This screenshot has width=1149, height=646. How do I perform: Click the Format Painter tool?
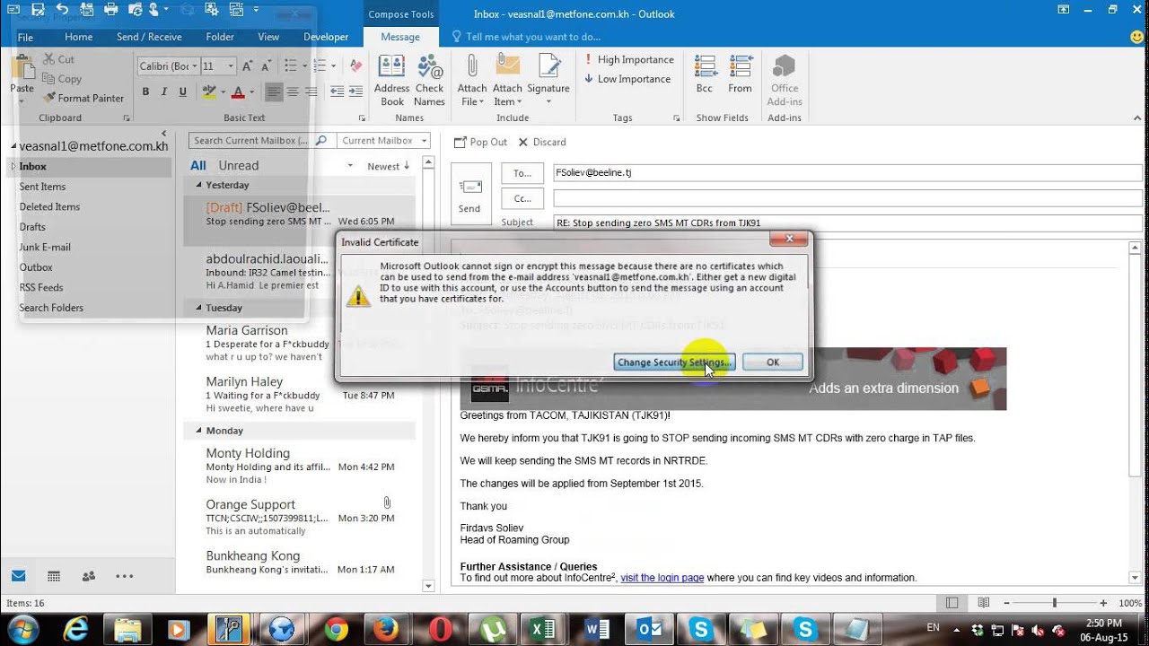click(x=83, y=98)
